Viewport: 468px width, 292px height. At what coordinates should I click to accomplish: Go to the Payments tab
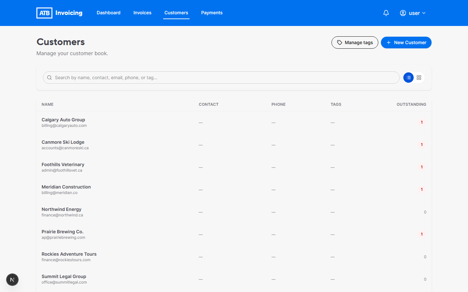click(212, 13)
